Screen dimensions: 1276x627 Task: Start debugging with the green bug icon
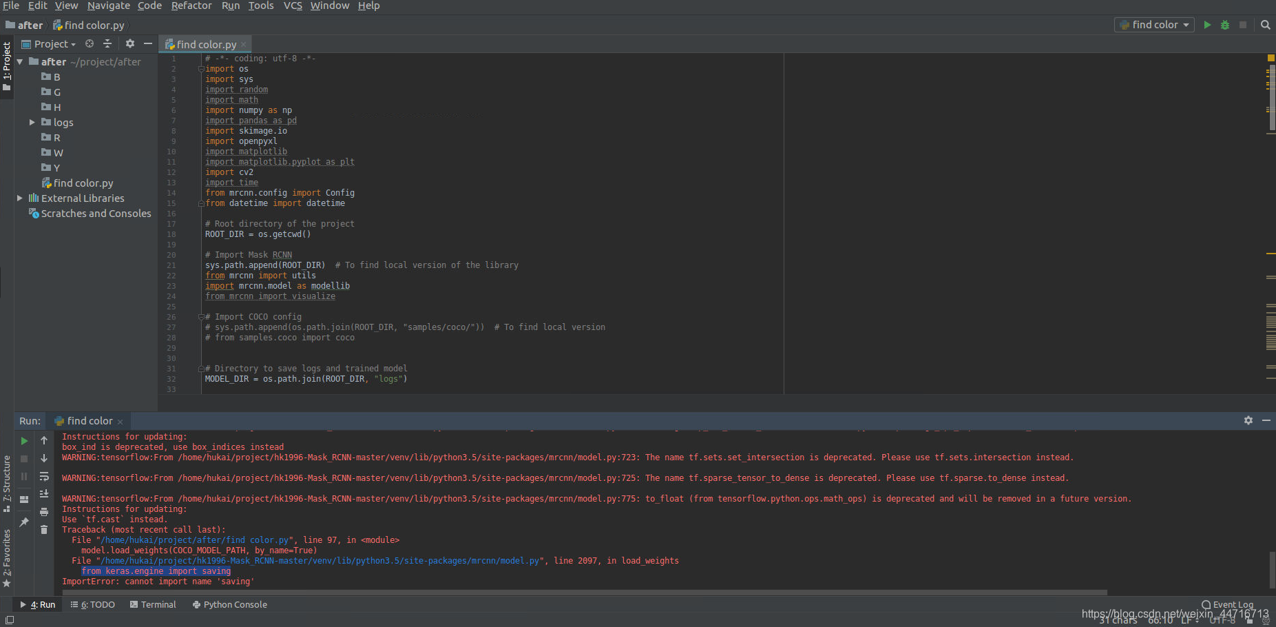[x=1225, y=25]
